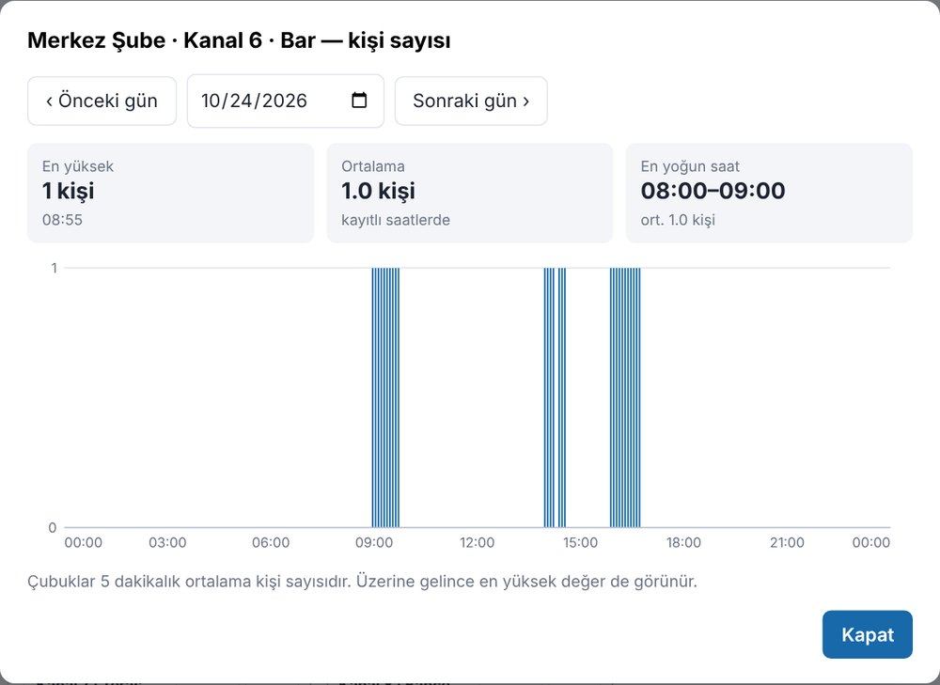Click the value 08:00–09:00

pos(713,191)
